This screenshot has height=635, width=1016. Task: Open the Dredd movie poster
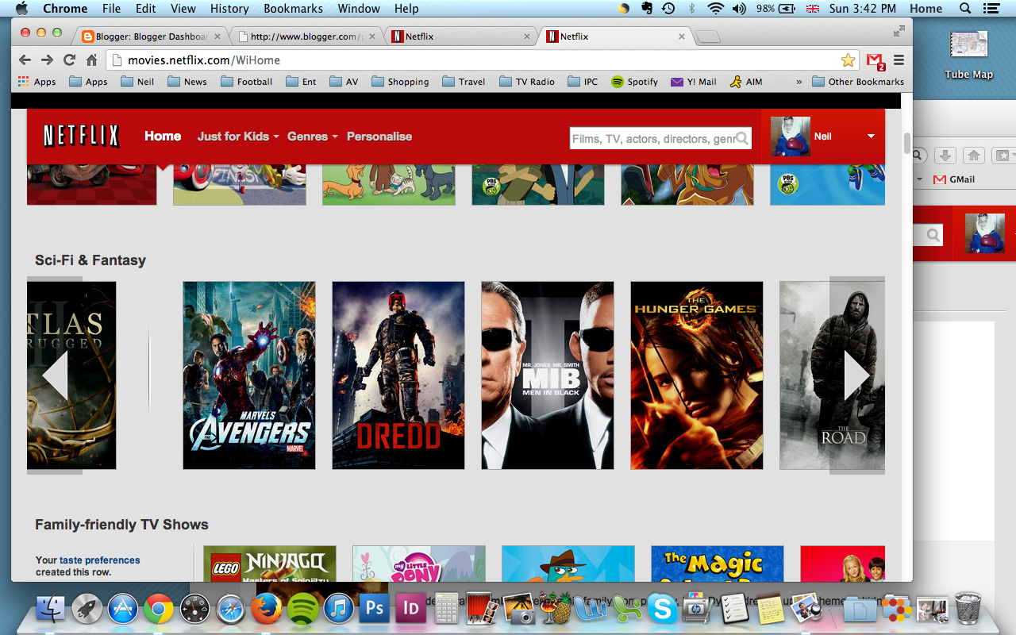(x=398, y=375)
